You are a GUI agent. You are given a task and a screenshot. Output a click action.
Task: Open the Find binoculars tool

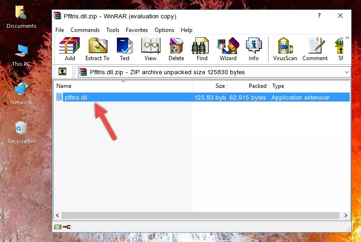pyautogui.click(x=202, y=49)
